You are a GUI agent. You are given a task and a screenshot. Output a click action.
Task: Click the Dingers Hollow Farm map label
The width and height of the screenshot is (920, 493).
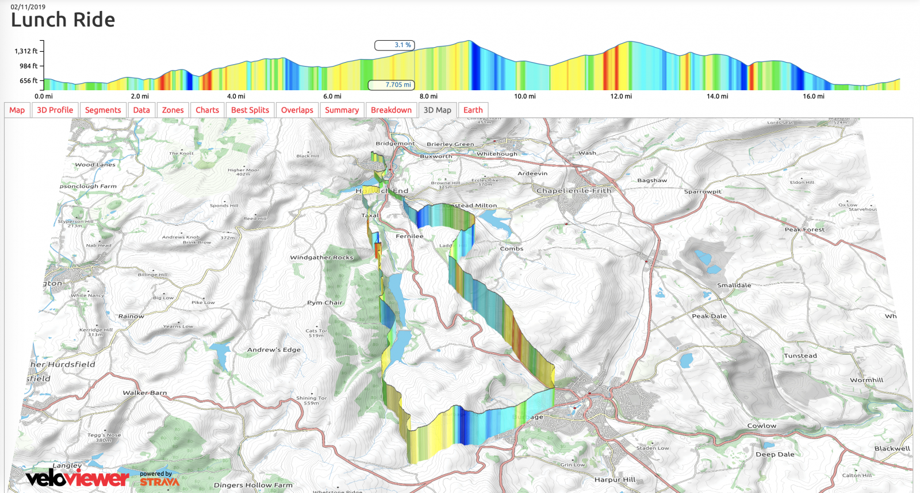click(253, 486)
